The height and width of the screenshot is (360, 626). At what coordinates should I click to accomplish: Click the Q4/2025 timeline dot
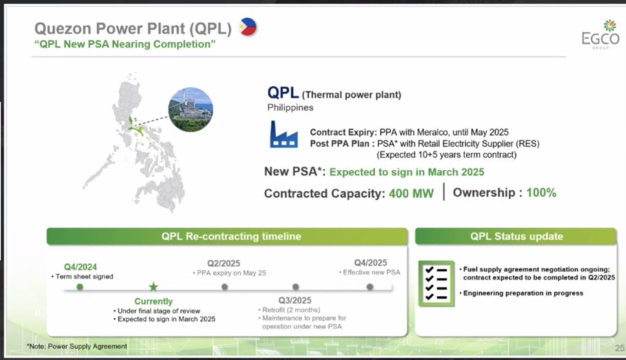(x=370, y=287)
